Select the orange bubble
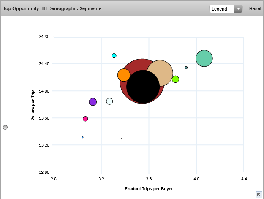Screen dimensions: 264x199 pos(123,75)
